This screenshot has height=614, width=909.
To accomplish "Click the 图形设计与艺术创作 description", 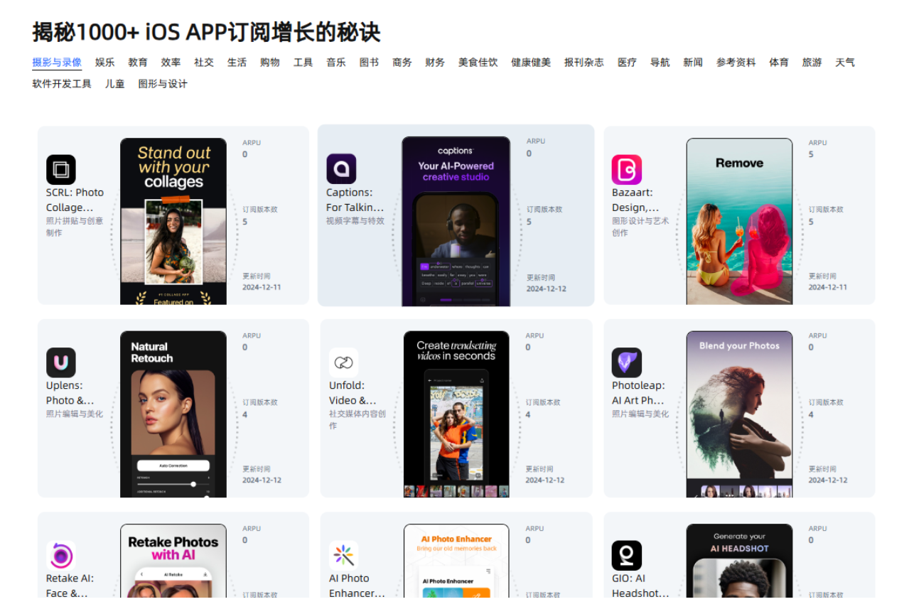I will tap(640, 227).
